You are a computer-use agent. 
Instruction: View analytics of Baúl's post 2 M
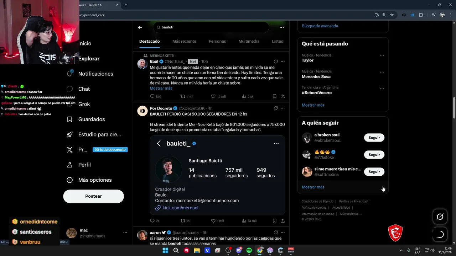248,96
